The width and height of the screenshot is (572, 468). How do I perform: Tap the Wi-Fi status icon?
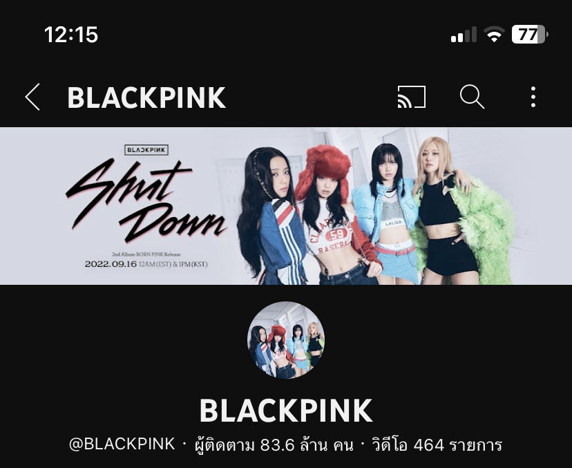(x=494, y=35)
